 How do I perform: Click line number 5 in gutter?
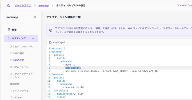[x=49, y=61]
